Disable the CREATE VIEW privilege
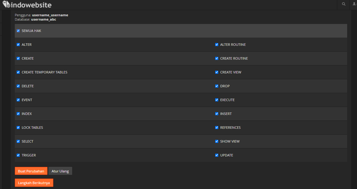Screen dimensions: 357x189 (x=217, y=72)
